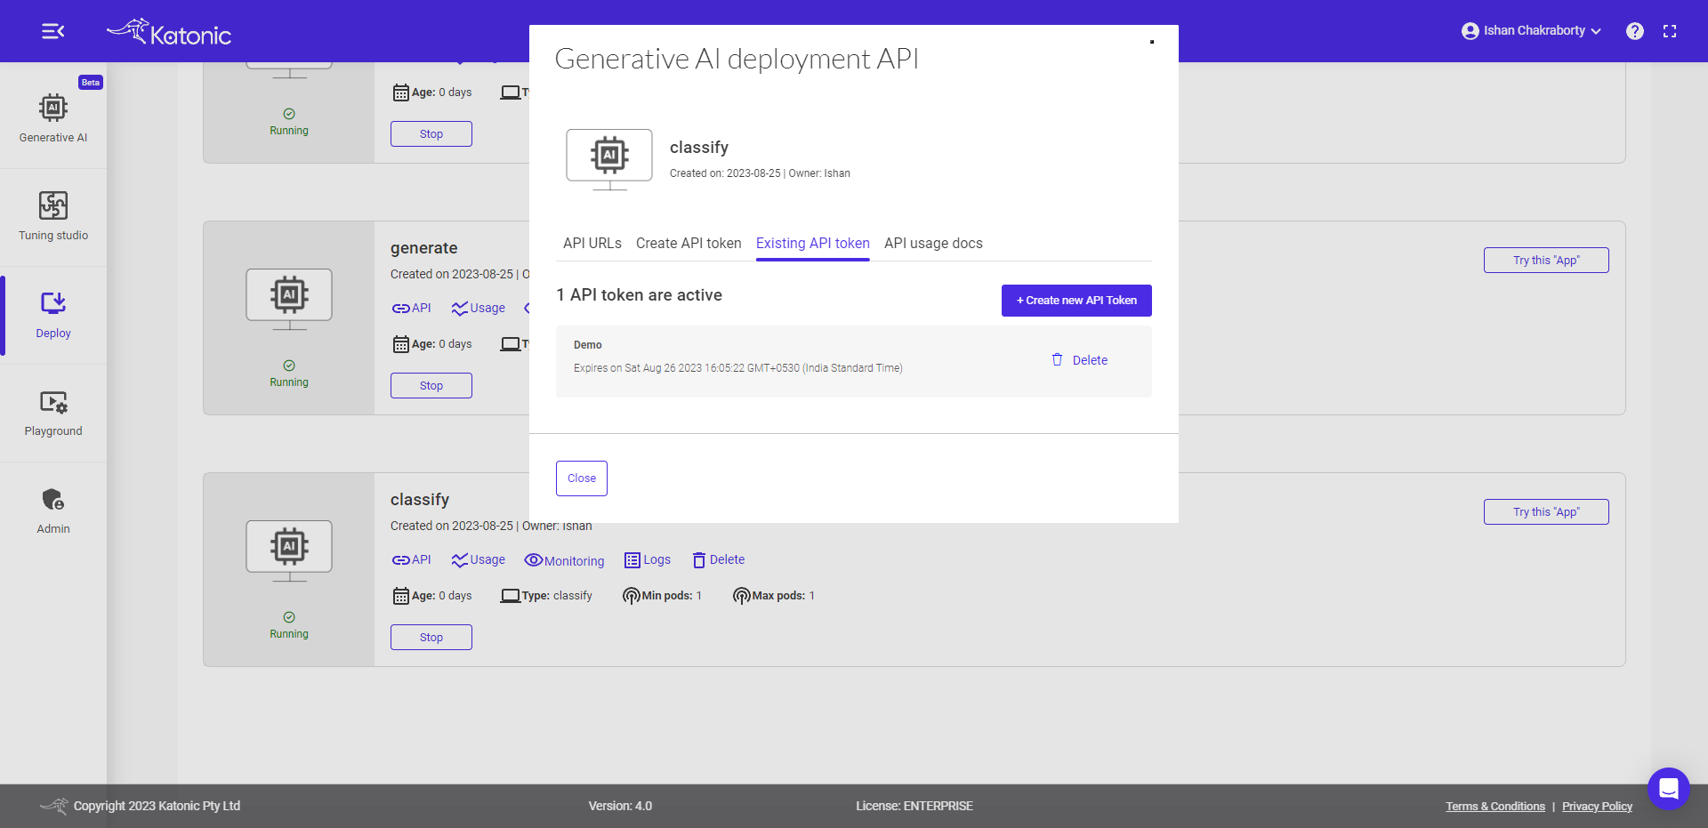Click 'Version: 4.0' in footer
Screen dimensions: 1708x828
tap(620, 807)
